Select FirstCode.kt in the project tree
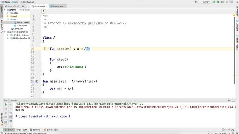The width and height of the screenshot is (239, 134). 22,22
